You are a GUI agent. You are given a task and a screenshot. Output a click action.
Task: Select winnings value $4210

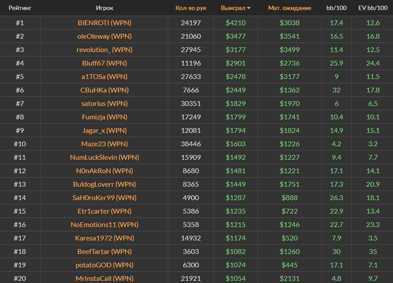[236, 23]
